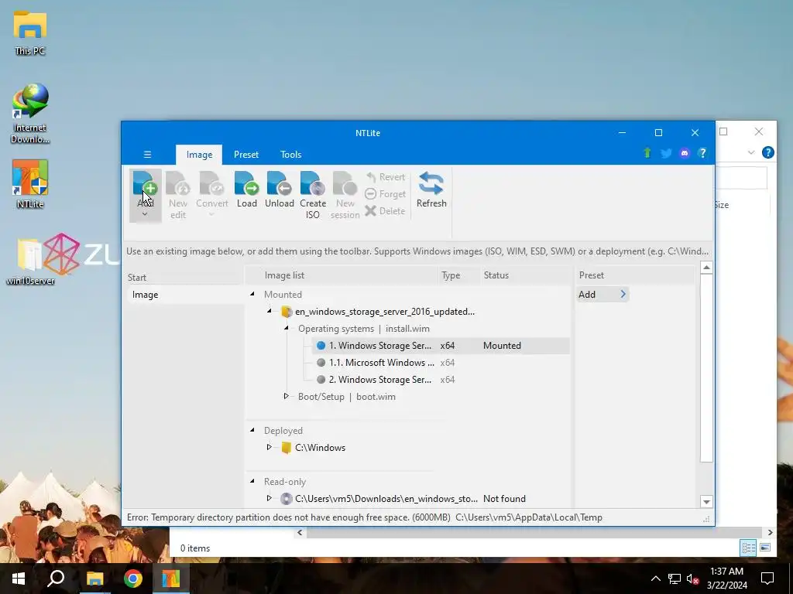Viewport: 793px width, 594px height.
Task: Open the win10server desktop folder
Action: tap(30, 261)
